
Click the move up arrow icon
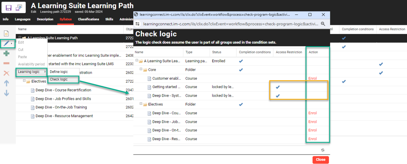[6, 83]
